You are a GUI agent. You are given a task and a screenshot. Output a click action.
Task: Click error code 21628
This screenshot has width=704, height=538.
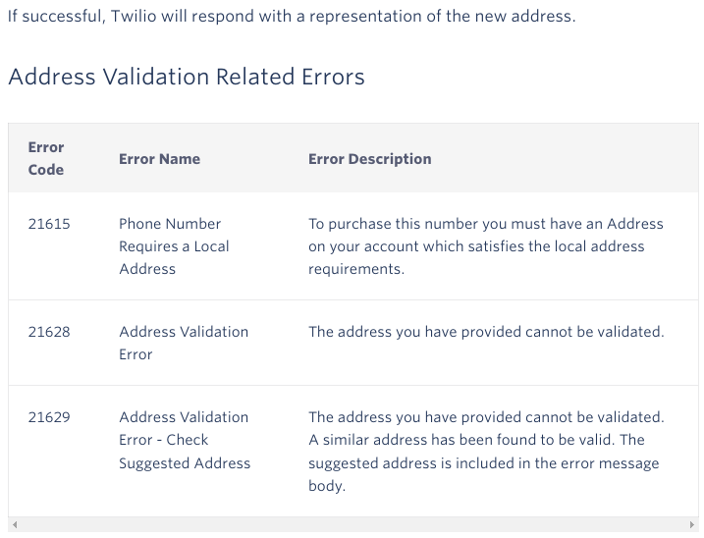tap(49, 332)
